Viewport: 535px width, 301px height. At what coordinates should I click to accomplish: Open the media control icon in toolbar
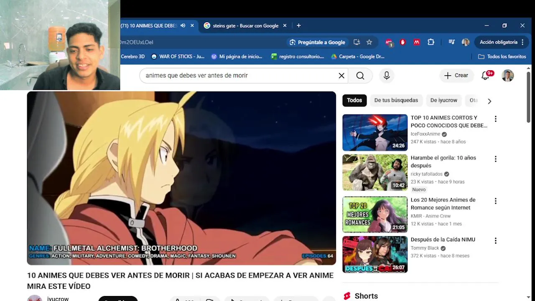452,42
